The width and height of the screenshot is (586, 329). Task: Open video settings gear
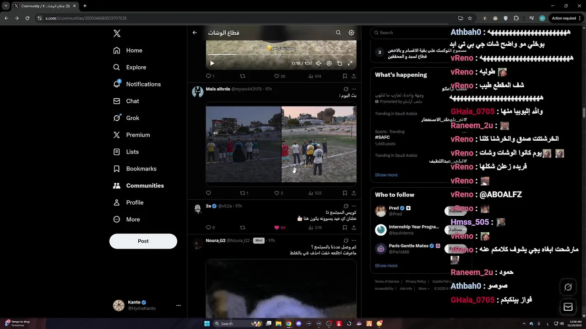(329, 64)
